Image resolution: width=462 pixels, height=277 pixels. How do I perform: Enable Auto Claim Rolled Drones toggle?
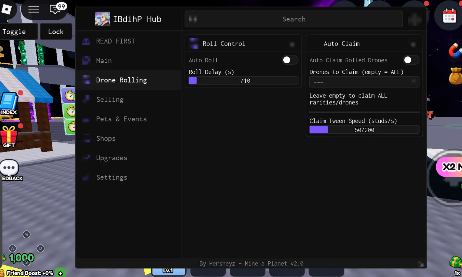pos(411,60)
